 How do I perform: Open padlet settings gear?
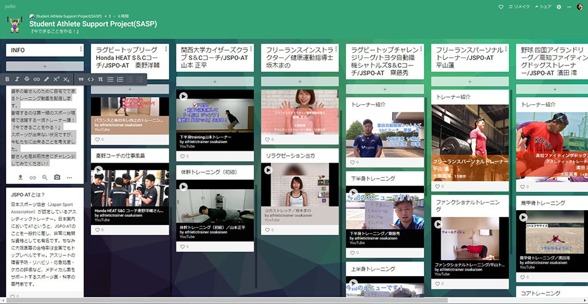pos(559,7)
